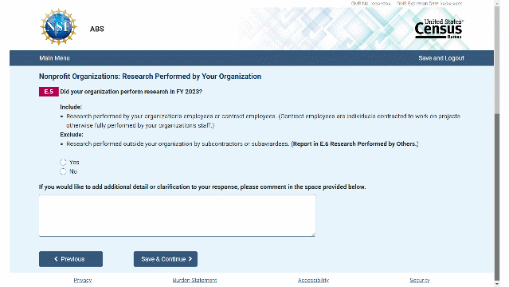Select the Yes radio button
Screen dimensions: 509x287
(x=63, y=162)
